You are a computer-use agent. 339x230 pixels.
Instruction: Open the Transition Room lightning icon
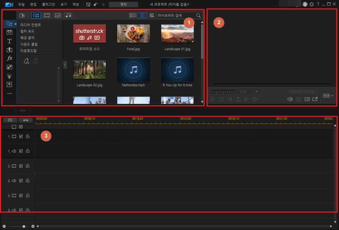pos(9,50)
